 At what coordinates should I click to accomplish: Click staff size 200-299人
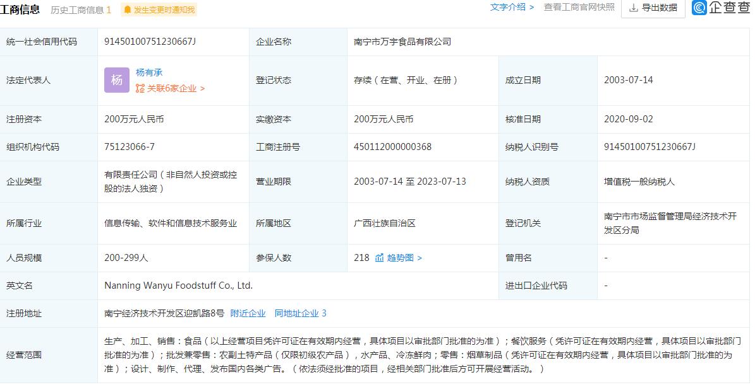tap(126, 258)
